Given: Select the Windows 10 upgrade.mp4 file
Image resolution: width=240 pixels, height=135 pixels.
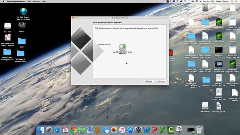Looking at the screenshot, I should (x=219, y=66).
